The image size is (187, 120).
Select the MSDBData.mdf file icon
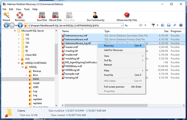click(x=63, y=66)
